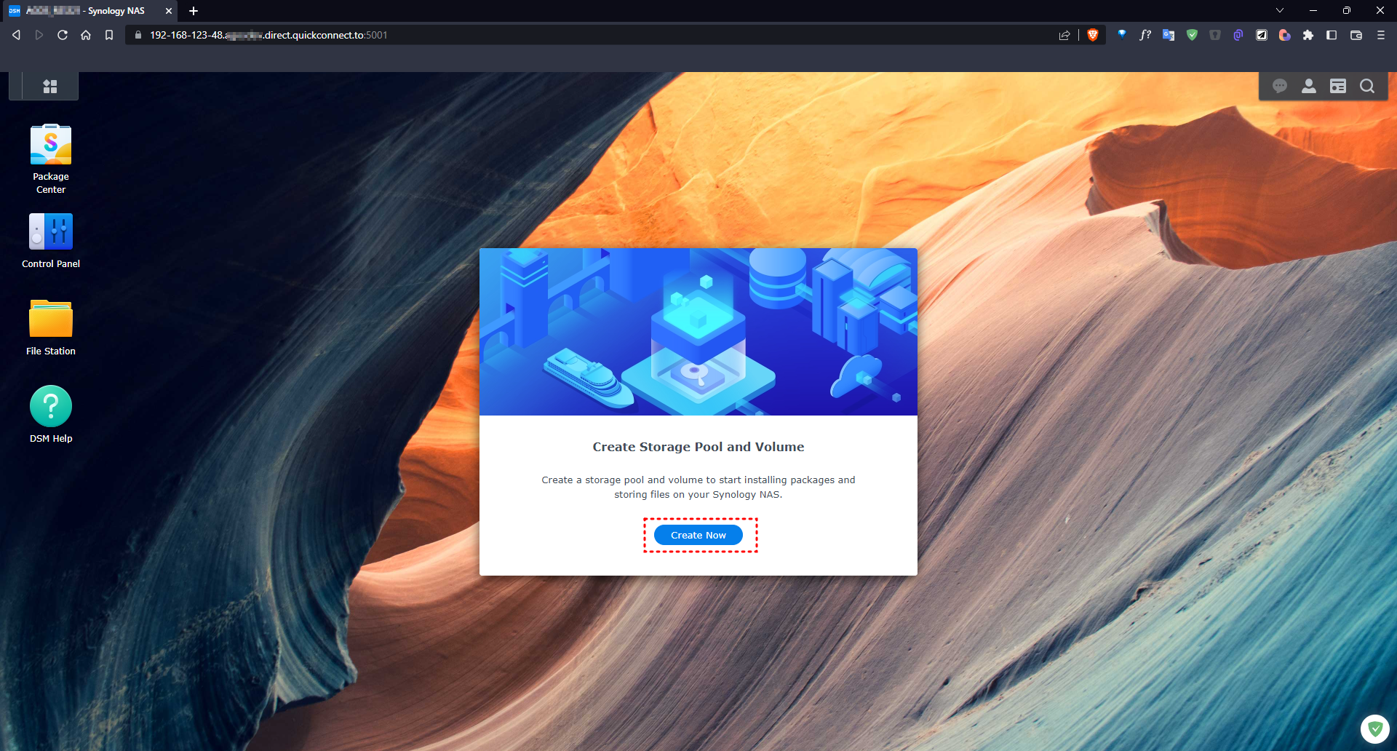The height and width of the screenshot is (751, 1397).
Task: Click the green shield extension in toolbar
Action: (x=1192, y=35)
